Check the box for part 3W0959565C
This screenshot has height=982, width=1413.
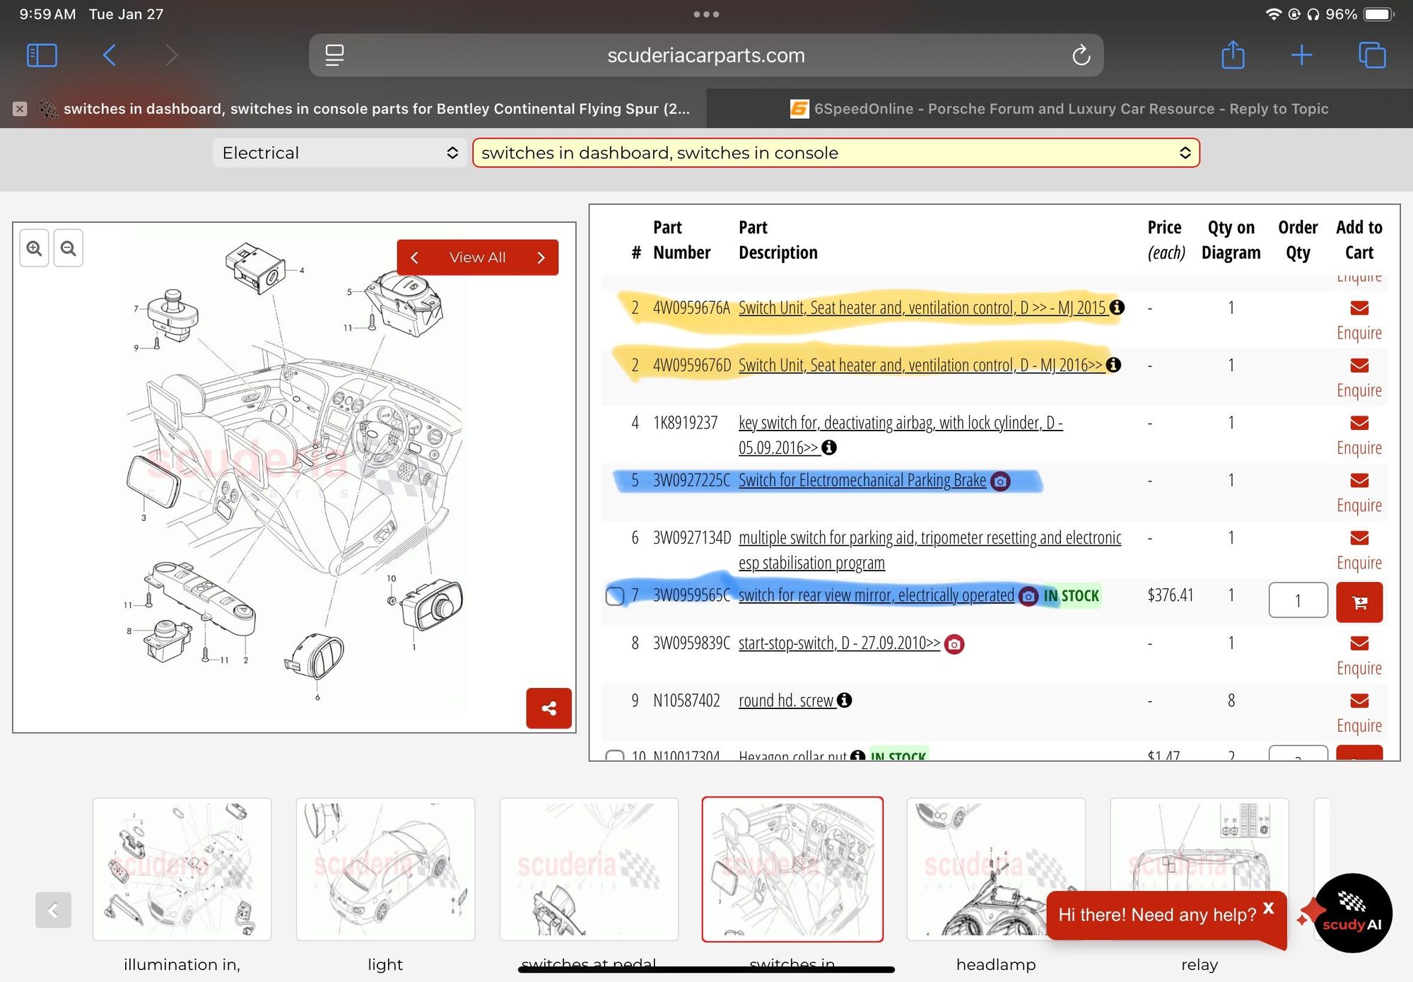click(x=615, y=596)
